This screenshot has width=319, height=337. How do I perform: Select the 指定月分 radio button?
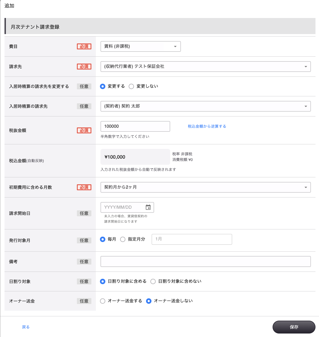[123, 239]
